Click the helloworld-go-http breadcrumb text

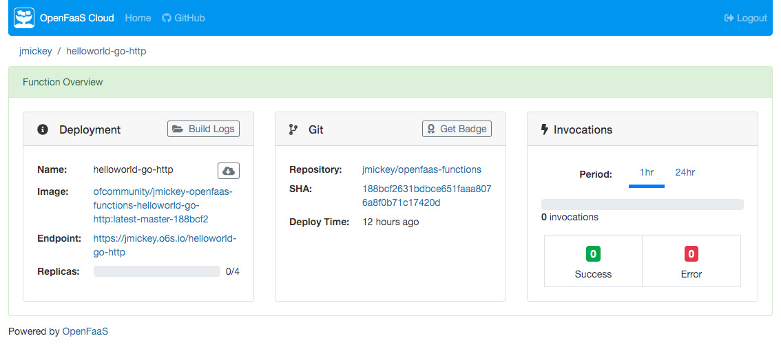coord(106,51)
